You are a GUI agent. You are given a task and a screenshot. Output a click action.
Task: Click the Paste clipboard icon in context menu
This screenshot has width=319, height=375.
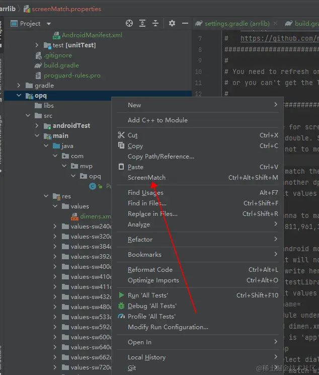(121, 167)
